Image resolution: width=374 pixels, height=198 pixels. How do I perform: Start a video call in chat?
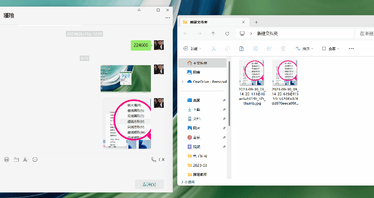point(162,160)
